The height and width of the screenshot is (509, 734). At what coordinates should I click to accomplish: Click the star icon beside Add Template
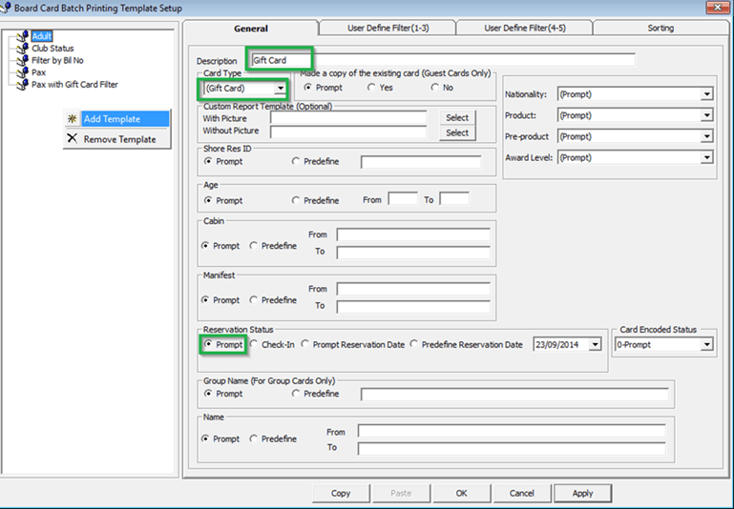click(x=73, y=119)
